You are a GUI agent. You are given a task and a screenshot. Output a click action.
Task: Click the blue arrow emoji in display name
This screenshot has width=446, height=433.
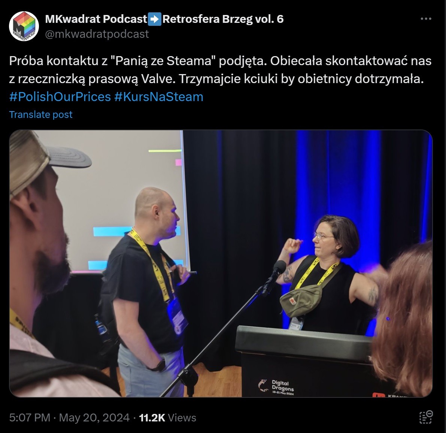click(155, 19)
